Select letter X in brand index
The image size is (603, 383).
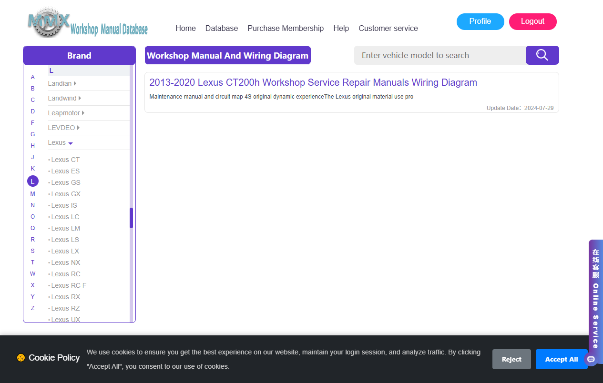pos(33,285)
